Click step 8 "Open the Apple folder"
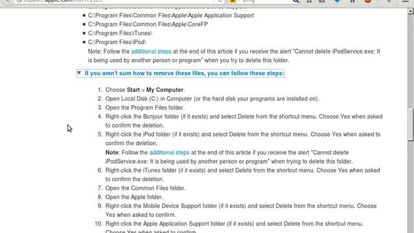 tap(134, 197)
